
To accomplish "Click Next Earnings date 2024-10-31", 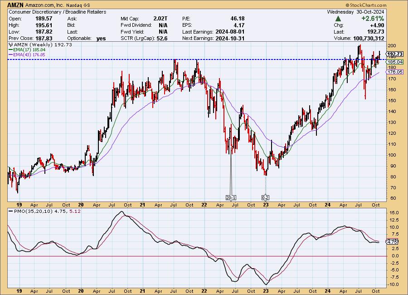I will [230, 38].
